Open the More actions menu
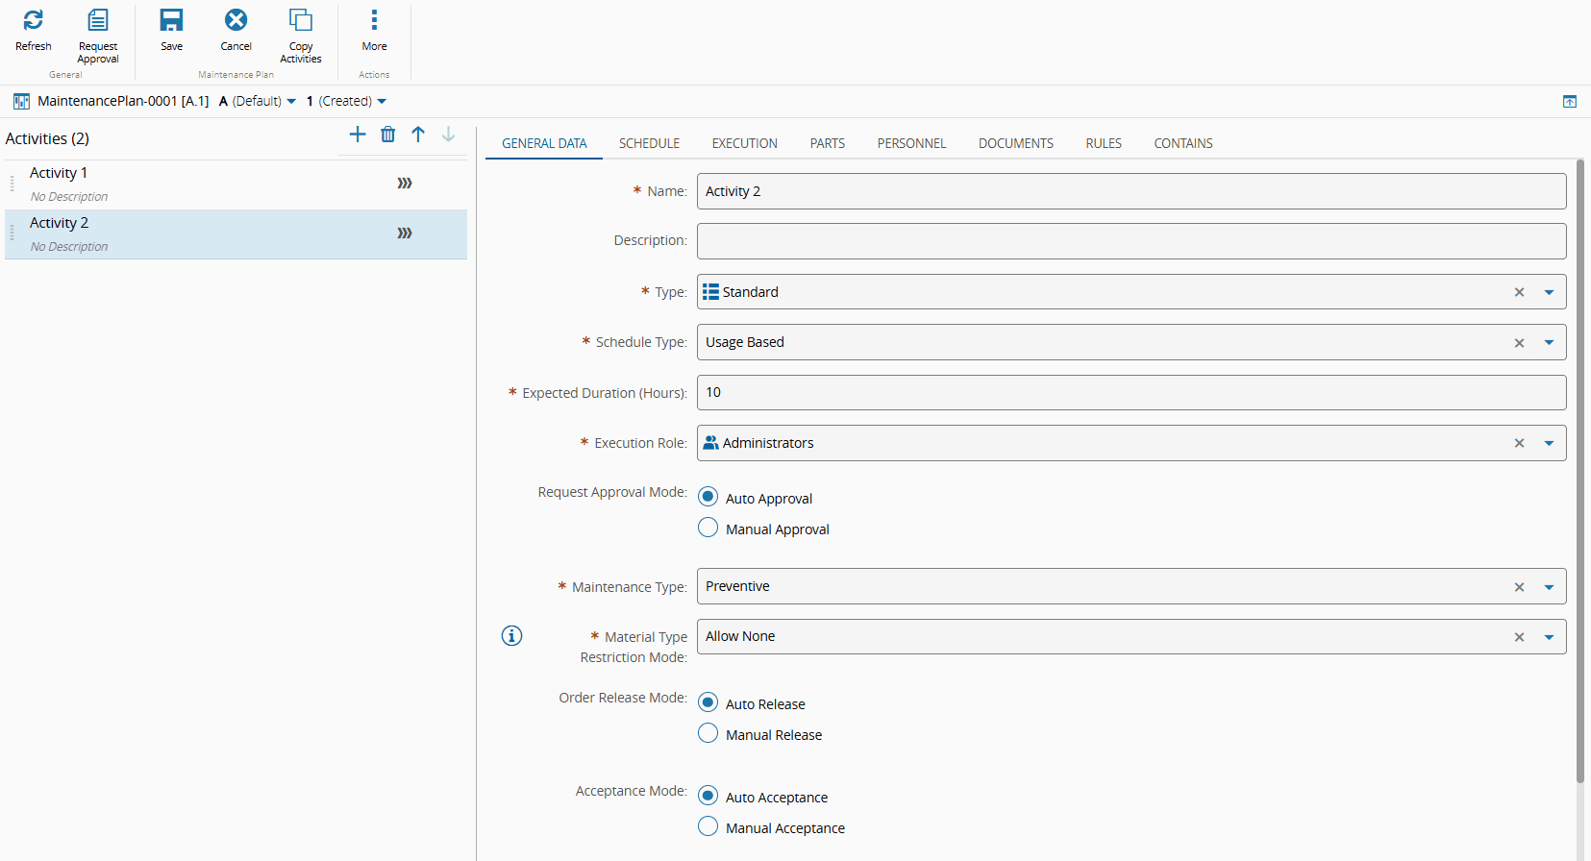 tap(374, 20)
